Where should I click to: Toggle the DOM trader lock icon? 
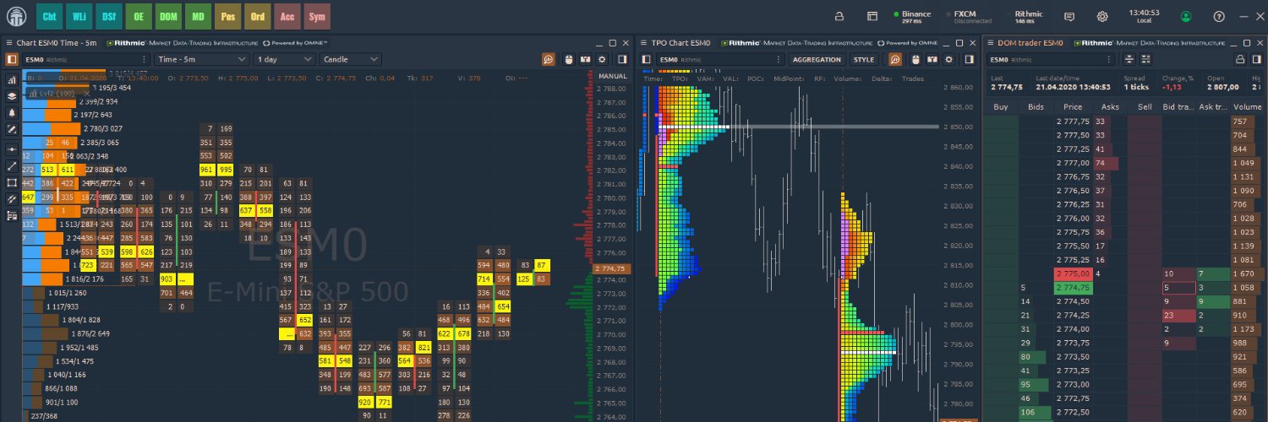pos(1240,59)
